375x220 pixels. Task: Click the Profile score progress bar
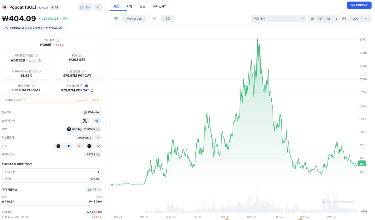[84, 100]
